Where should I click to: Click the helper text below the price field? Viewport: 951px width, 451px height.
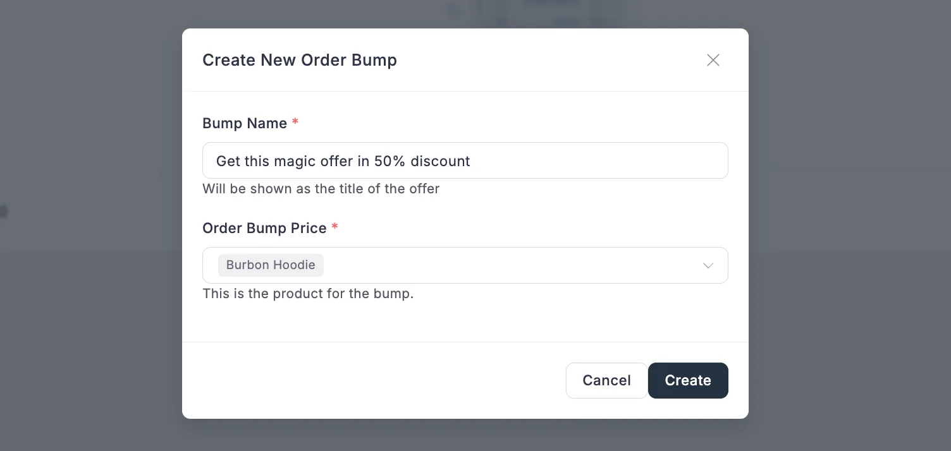pos(308,294)
